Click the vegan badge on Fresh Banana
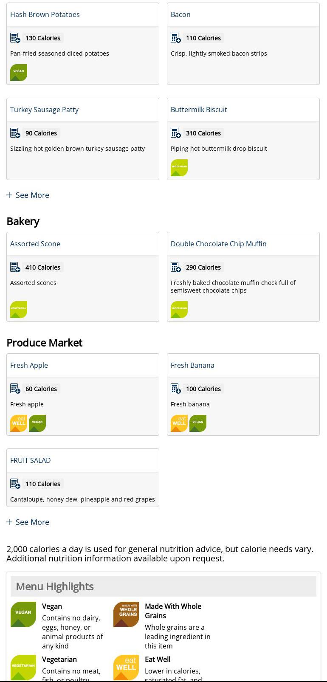 point(198,423)
